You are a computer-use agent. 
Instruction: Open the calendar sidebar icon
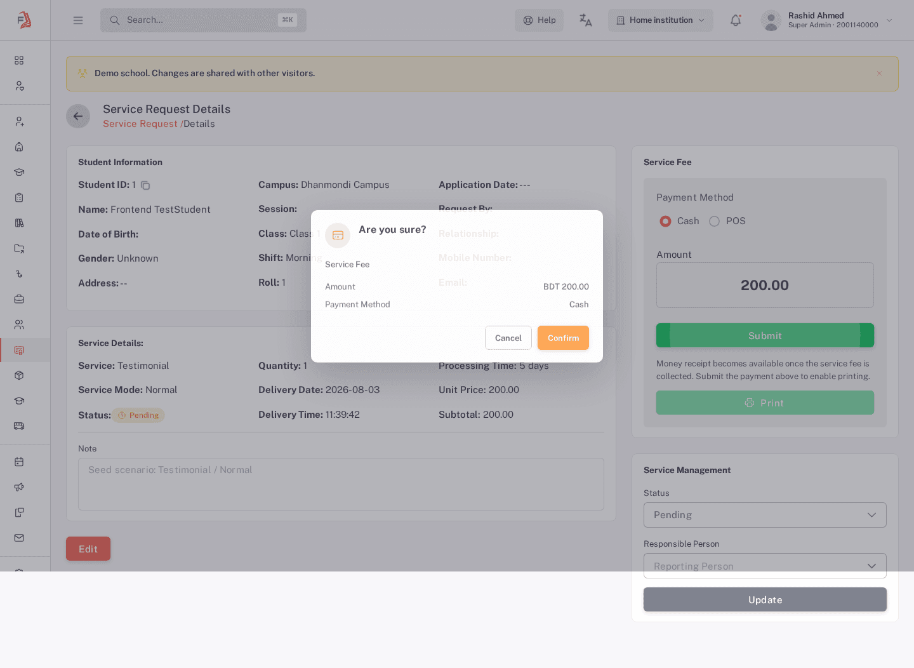click(19, 462)
